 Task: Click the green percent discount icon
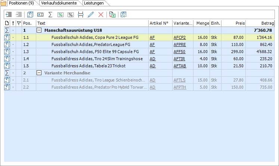(61, 15)
